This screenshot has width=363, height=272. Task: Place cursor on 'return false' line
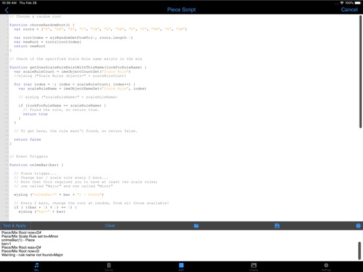(x=28, y=139)
